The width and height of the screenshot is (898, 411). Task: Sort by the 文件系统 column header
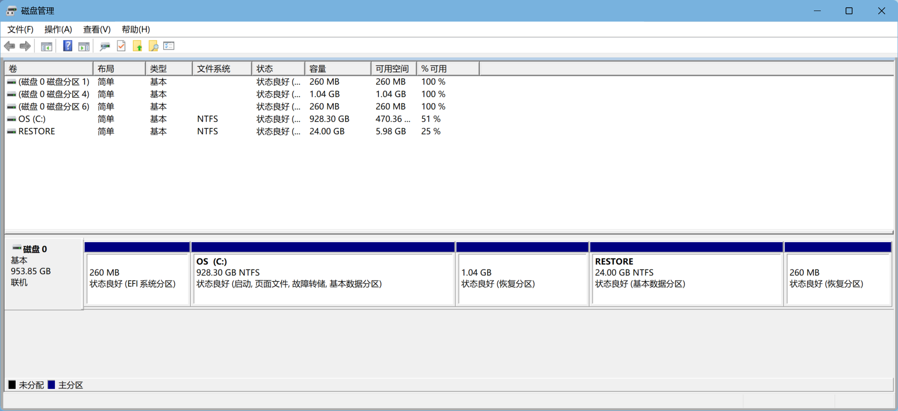pyautogui.click(x=222, y=69)
